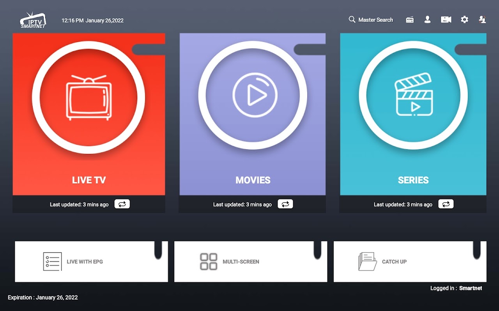This screenshot has width=499, height=311.
Task: Open Multi-Screen grid icon
Action: [209, 262]
